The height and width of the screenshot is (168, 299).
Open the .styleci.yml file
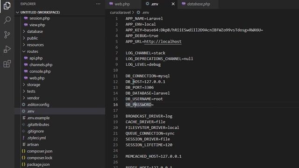click(36, 138)
